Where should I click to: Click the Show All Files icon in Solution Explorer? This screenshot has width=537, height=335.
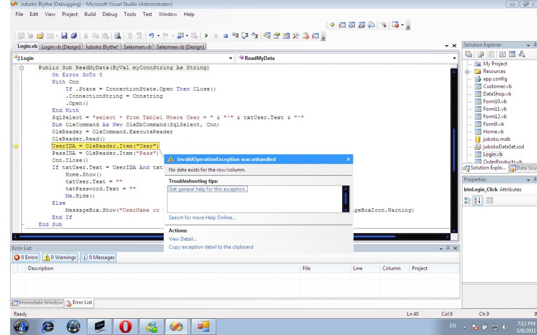point(480,54)
